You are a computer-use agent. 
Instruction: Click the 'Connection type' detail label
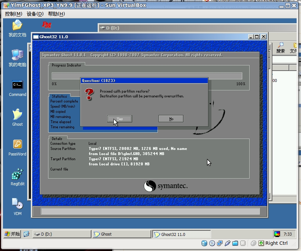(63, 144)
